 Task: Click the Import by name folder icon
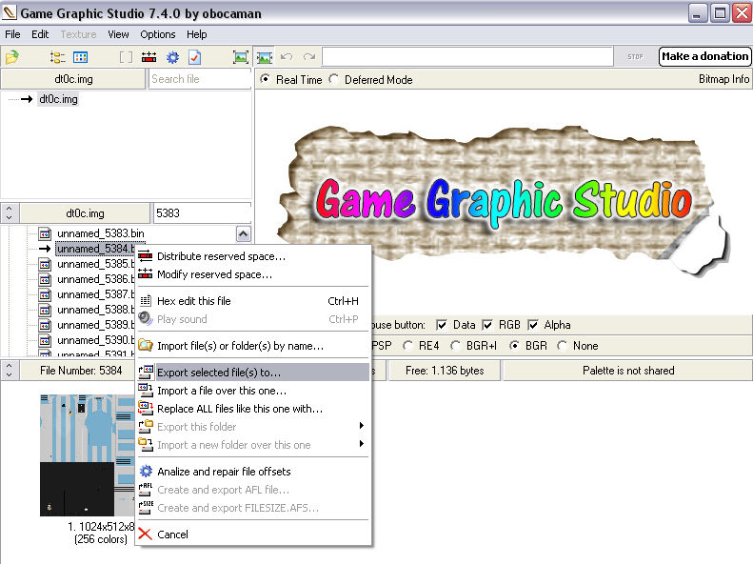pos(146,345)
